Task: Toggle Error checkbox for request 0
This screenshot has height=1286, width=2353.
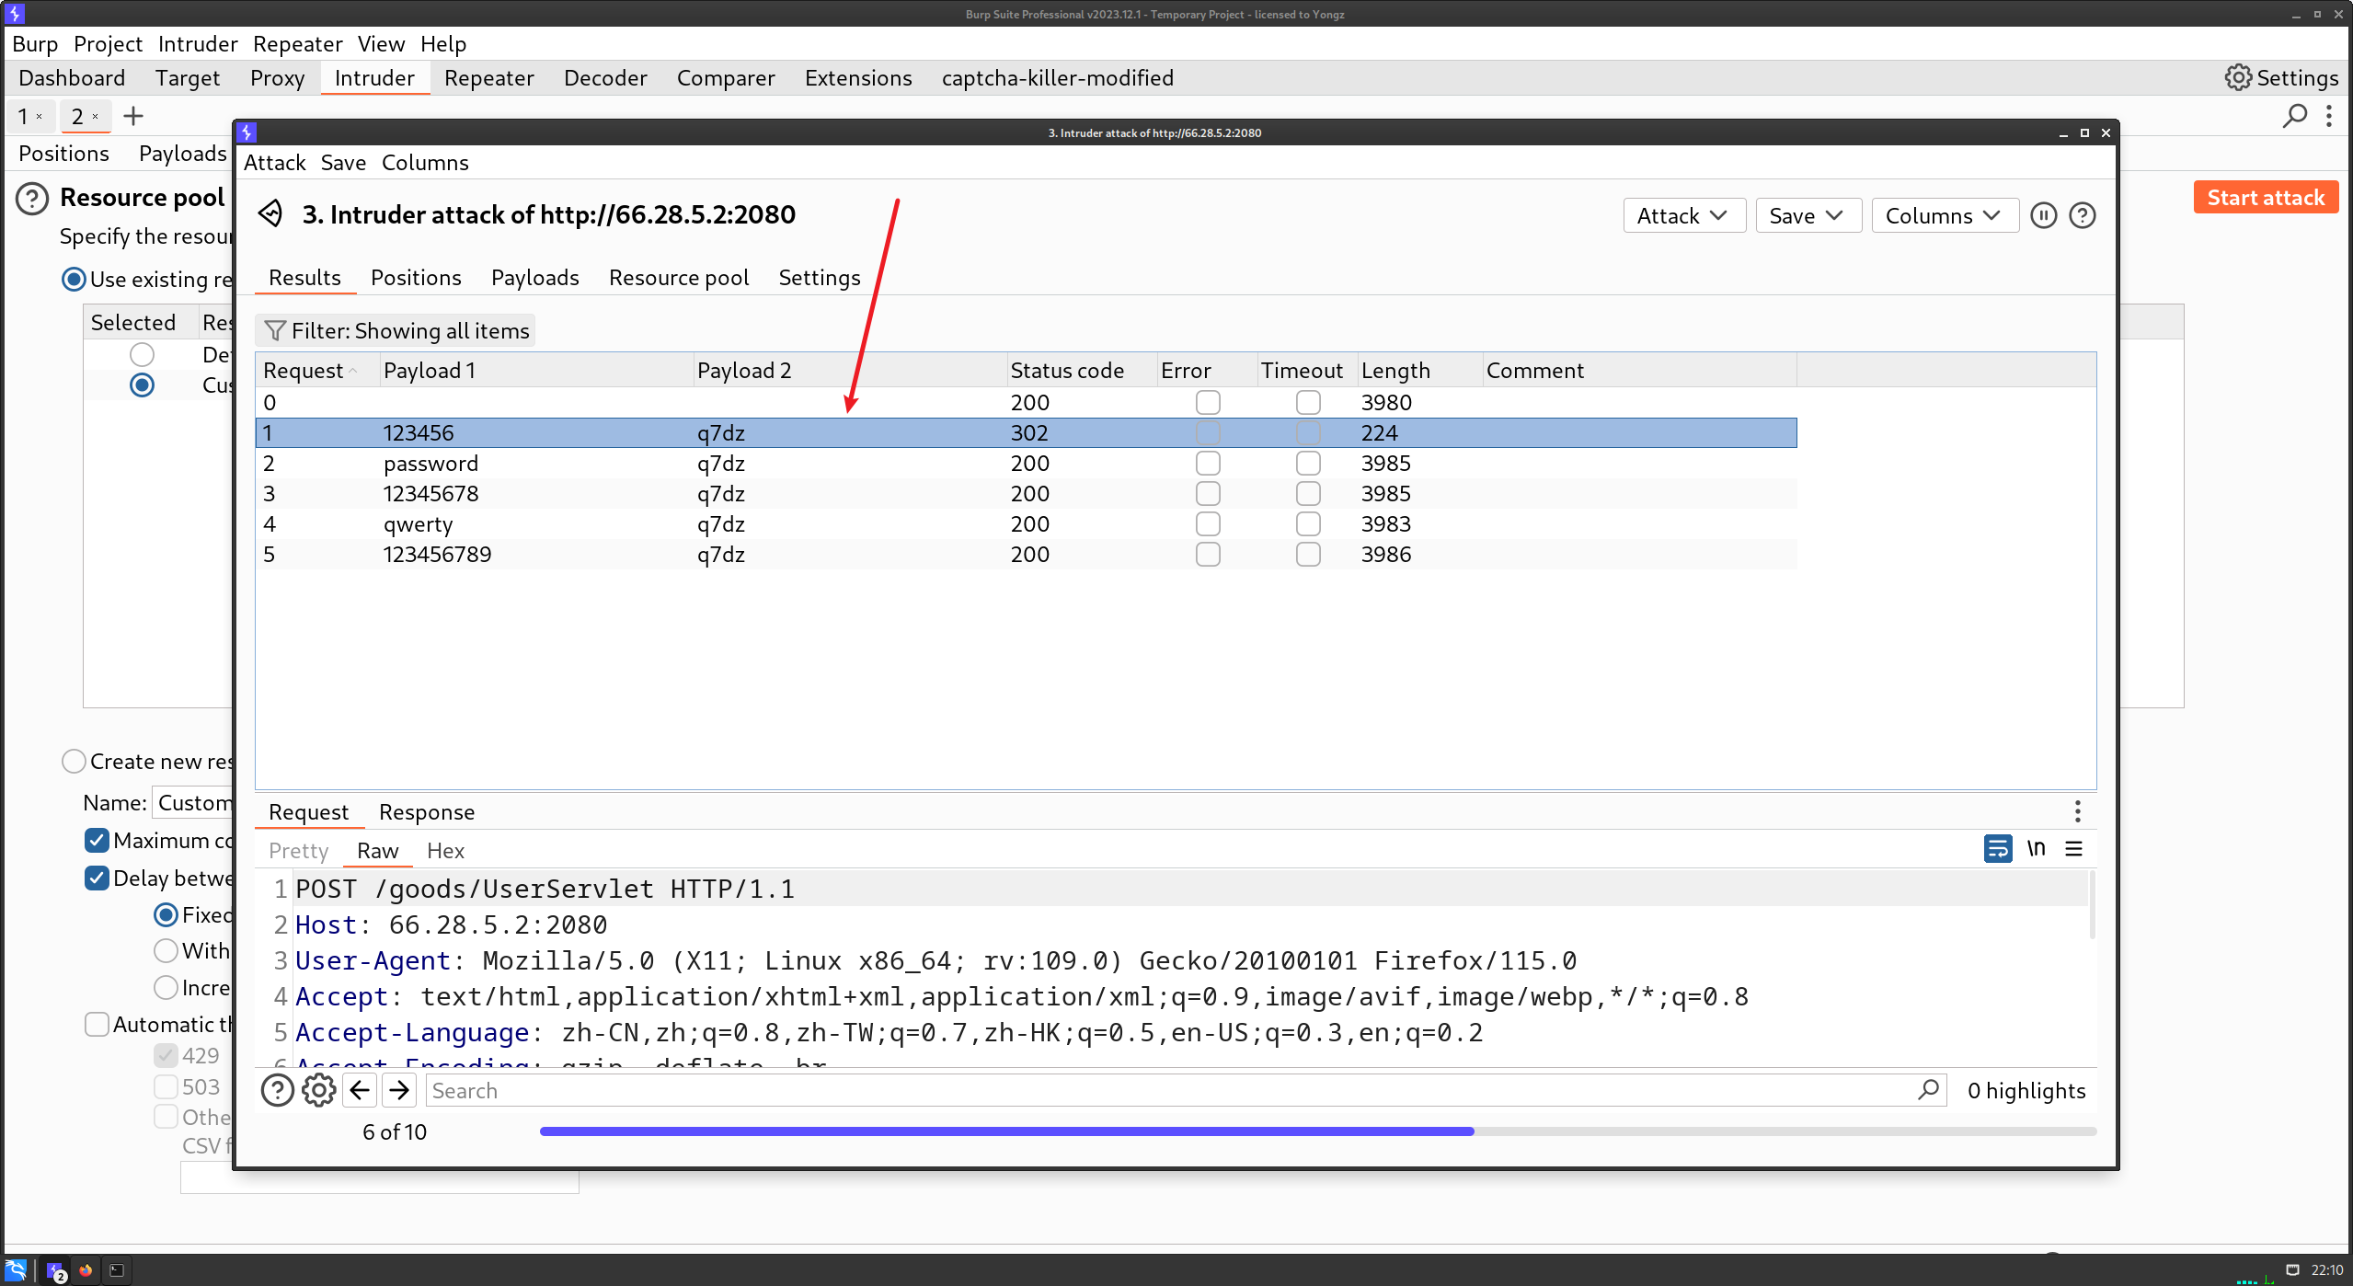Action: pyautogui.click(x=1208, y=402)
